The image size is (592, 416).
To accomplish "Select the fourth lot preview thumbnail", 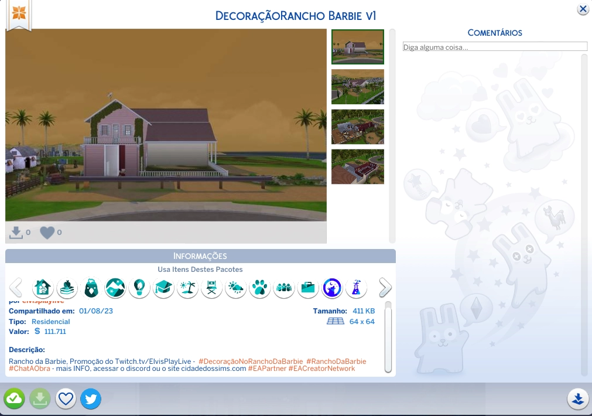I will click(357, 166).
